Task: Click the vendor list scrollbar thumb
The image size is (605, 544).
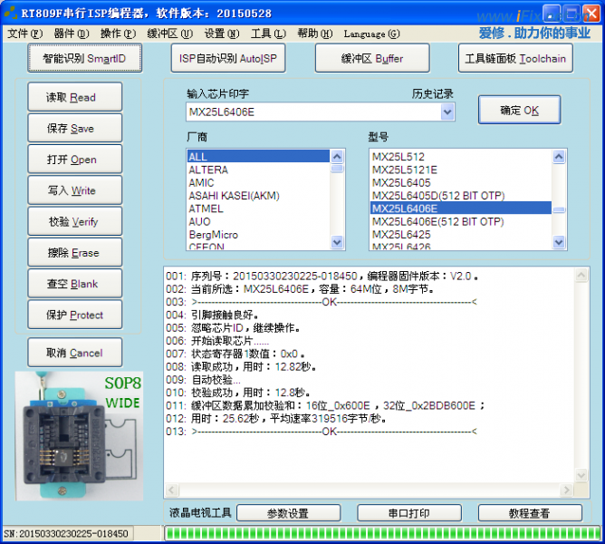Action: [337, 169]
